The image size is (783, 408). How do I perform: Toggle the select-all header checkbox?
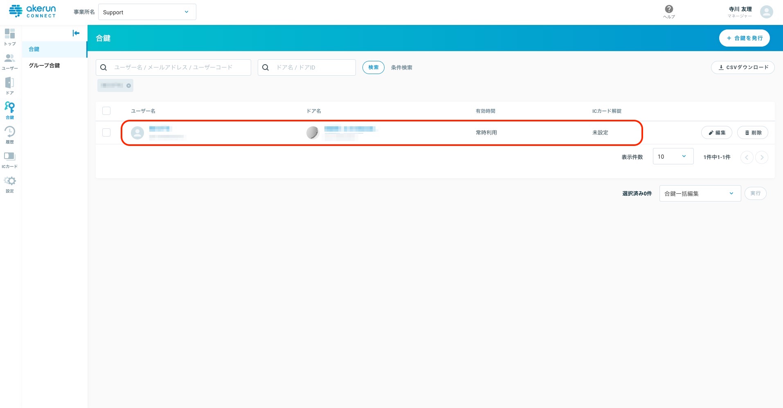click(106, 111)
